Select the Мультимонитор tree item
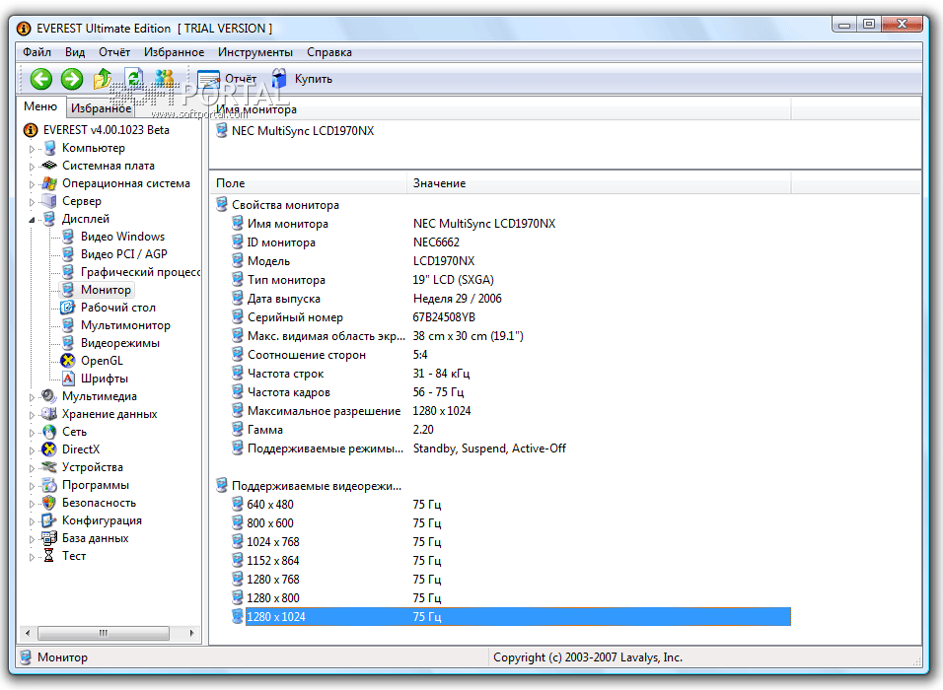943x690 pixels. click(x=125, y=325)
